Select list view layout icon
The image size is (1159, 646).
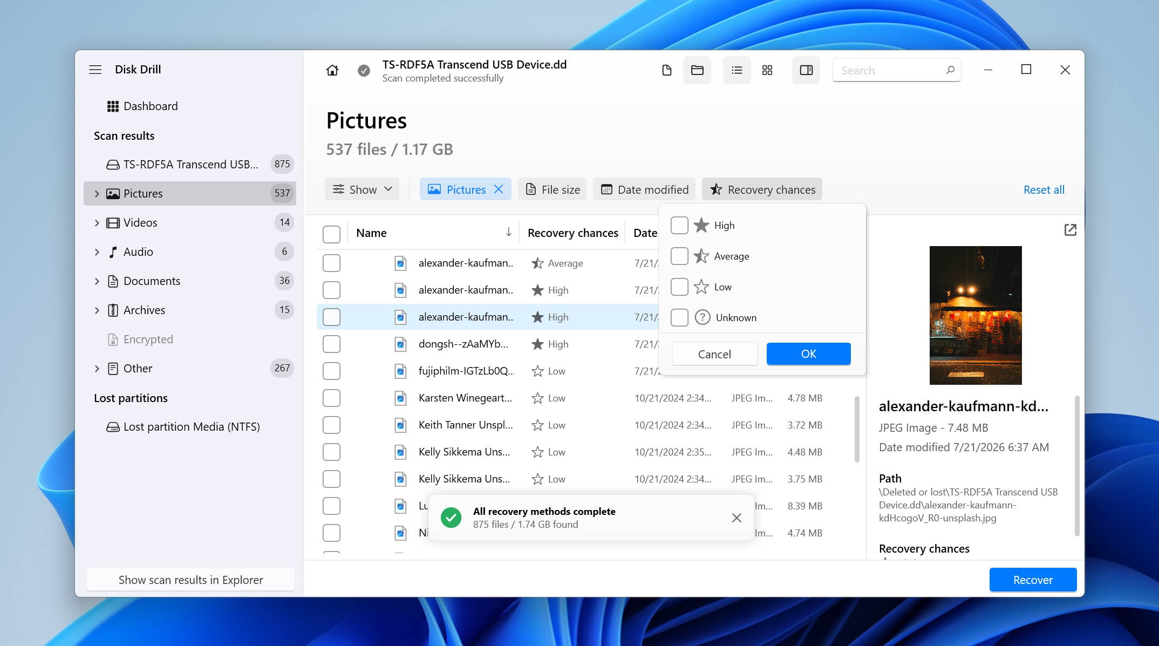(737, 70)
